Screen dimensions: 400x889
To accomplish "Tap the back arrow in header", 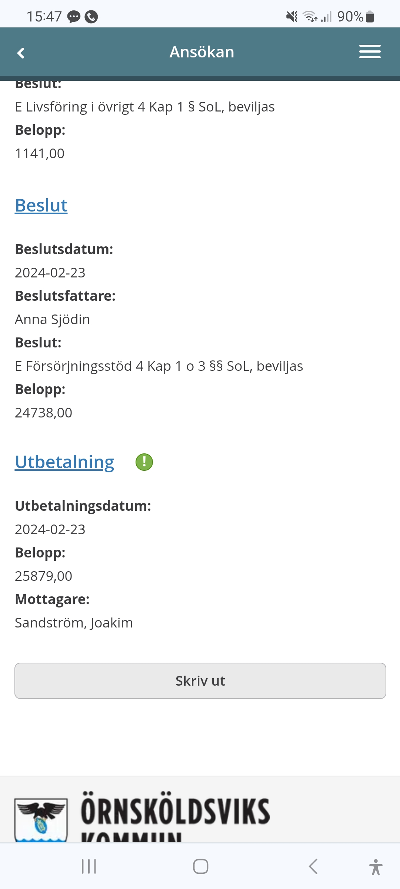I will [x=21, y=53].
